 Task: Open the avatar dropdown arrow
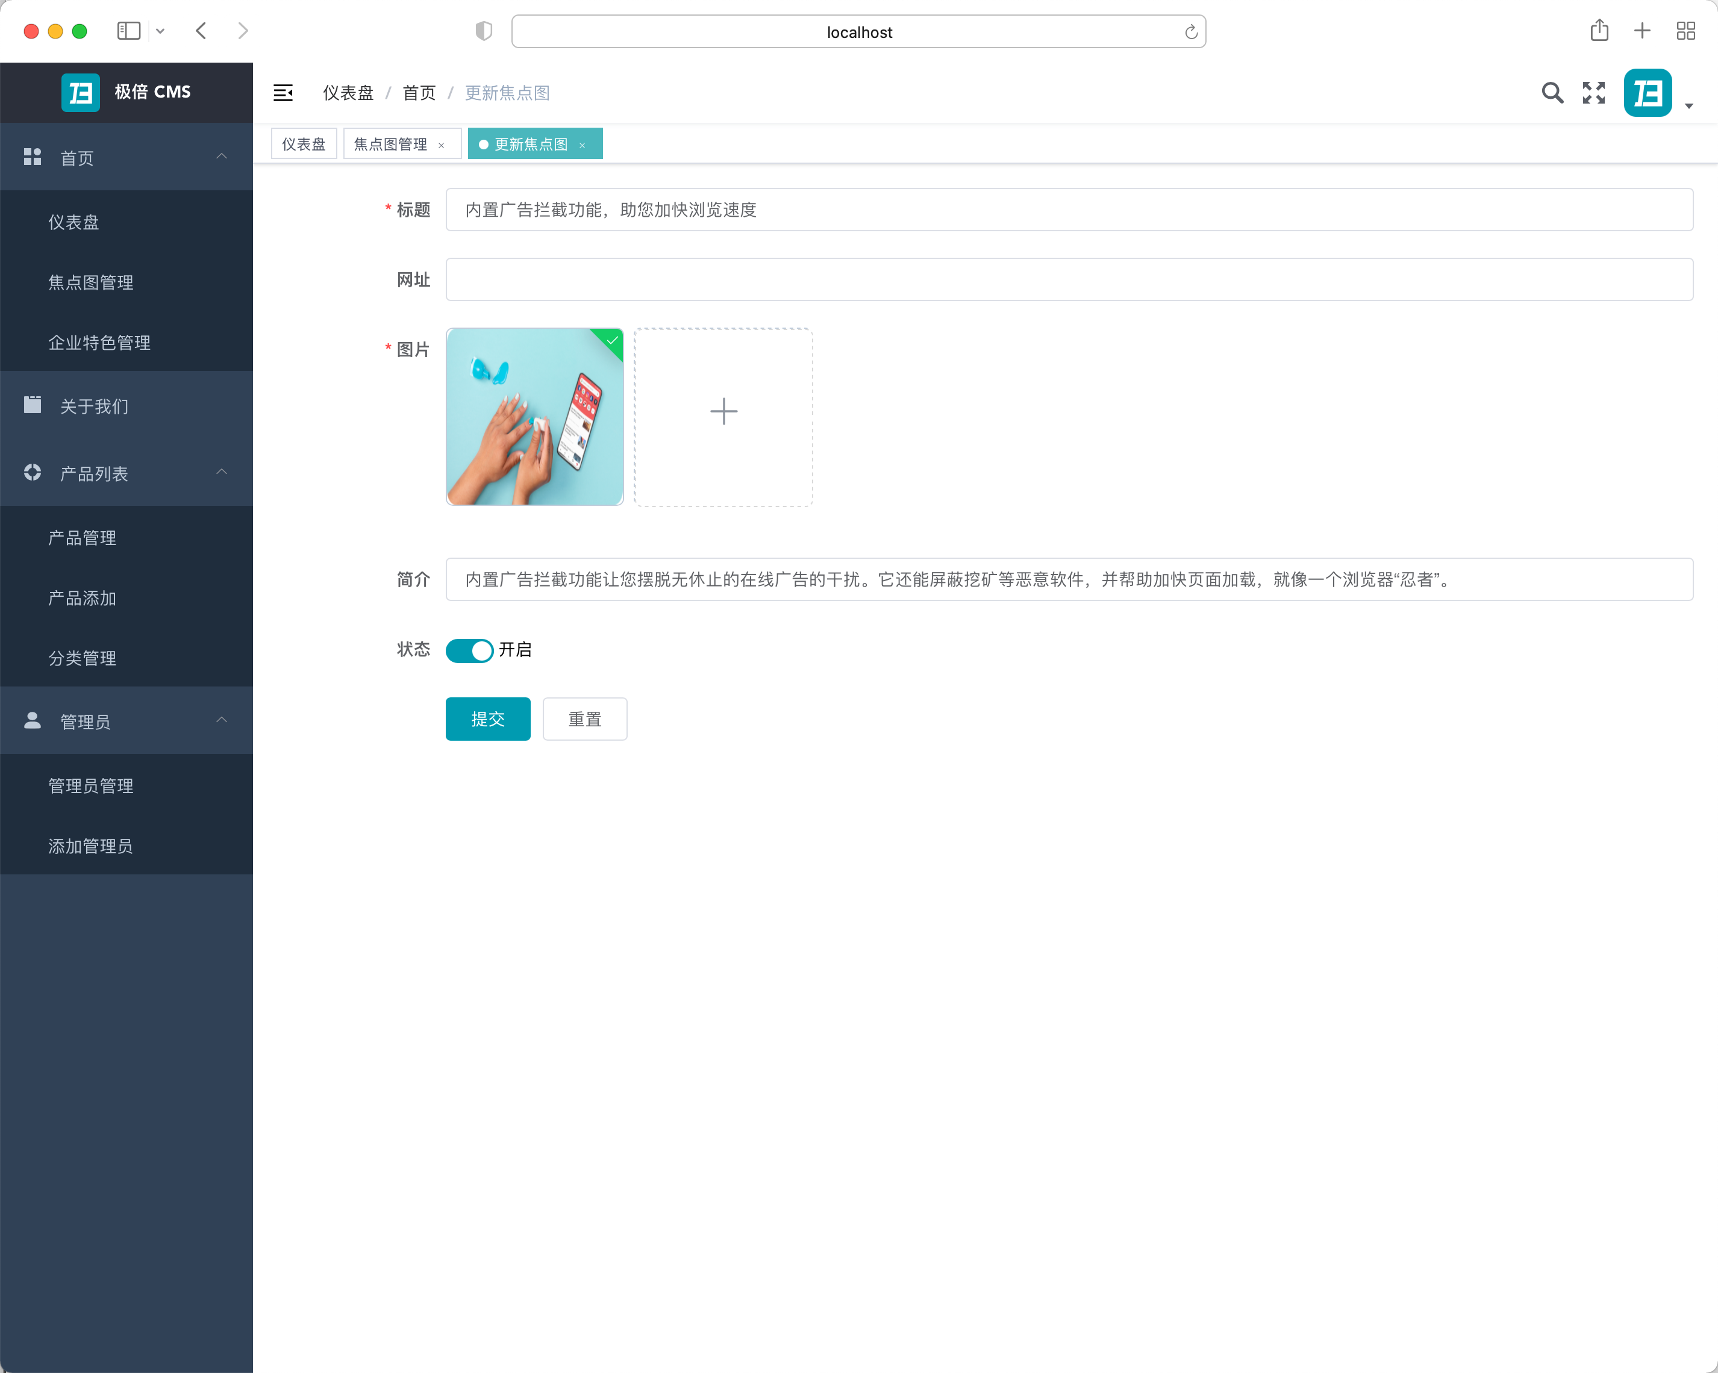click(x=1688, y=105)
